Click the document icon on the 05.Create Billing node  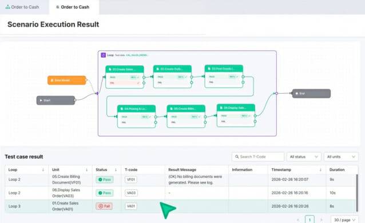[171, 109]
